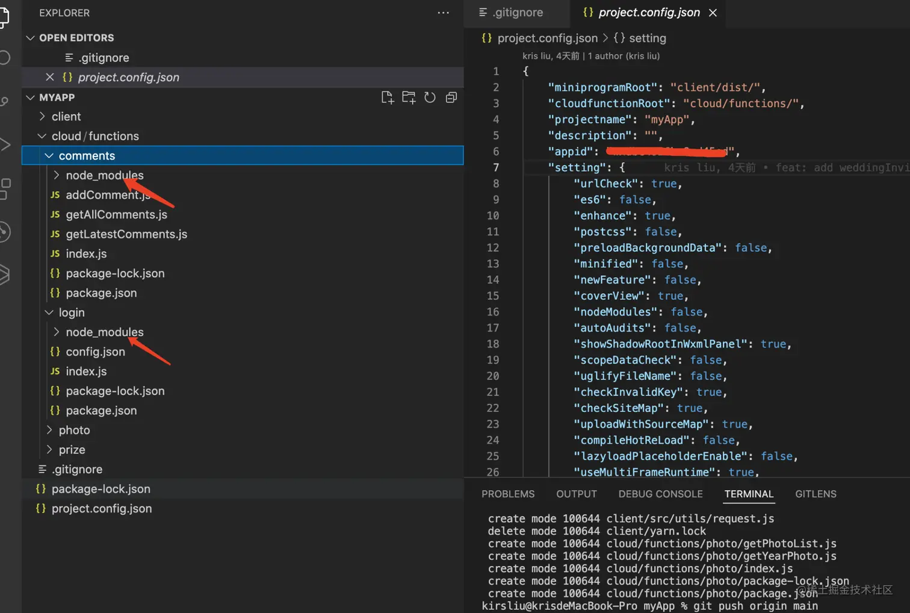The width and height of the screenshot is (910, 613).
Task: Open the PROBLEMS panel tab
Action: pos(508,494)
